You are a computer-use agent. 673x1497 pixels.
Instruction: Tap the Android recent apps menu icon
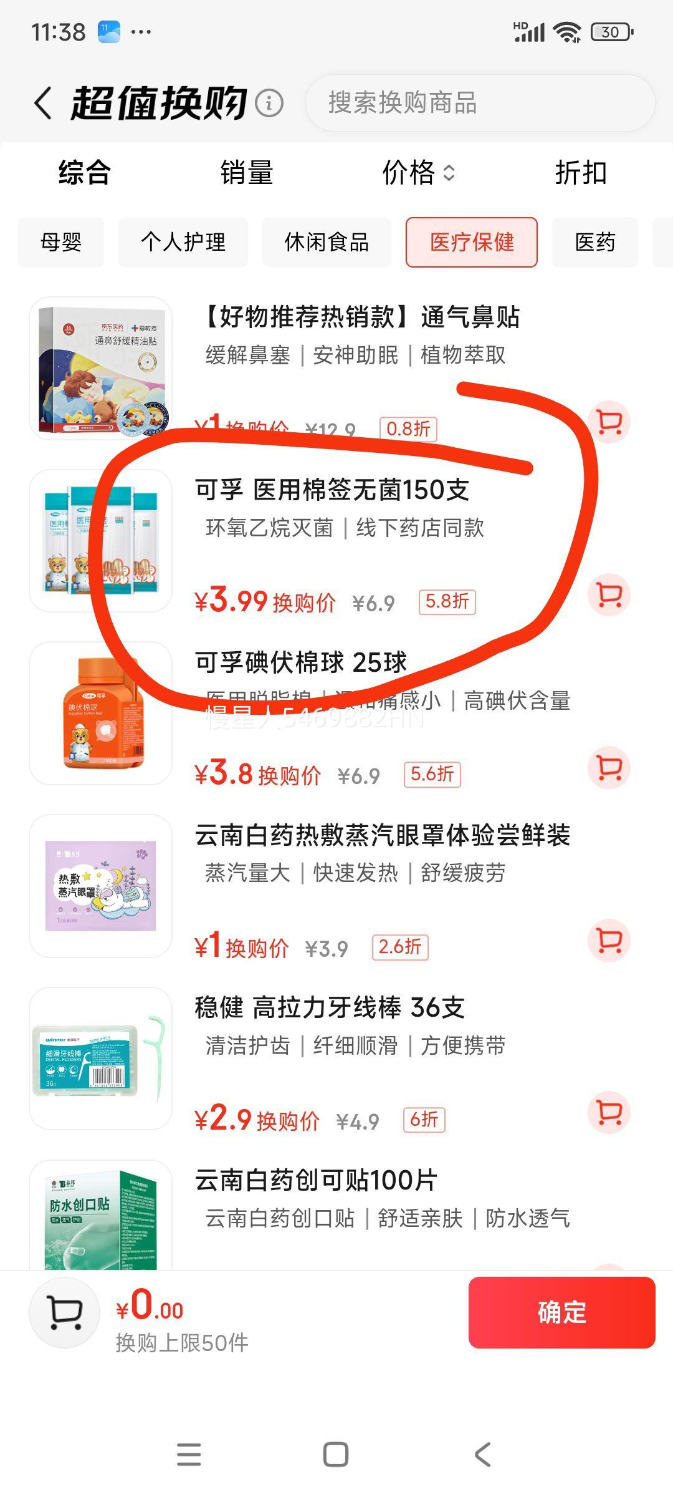(189, 1455)
